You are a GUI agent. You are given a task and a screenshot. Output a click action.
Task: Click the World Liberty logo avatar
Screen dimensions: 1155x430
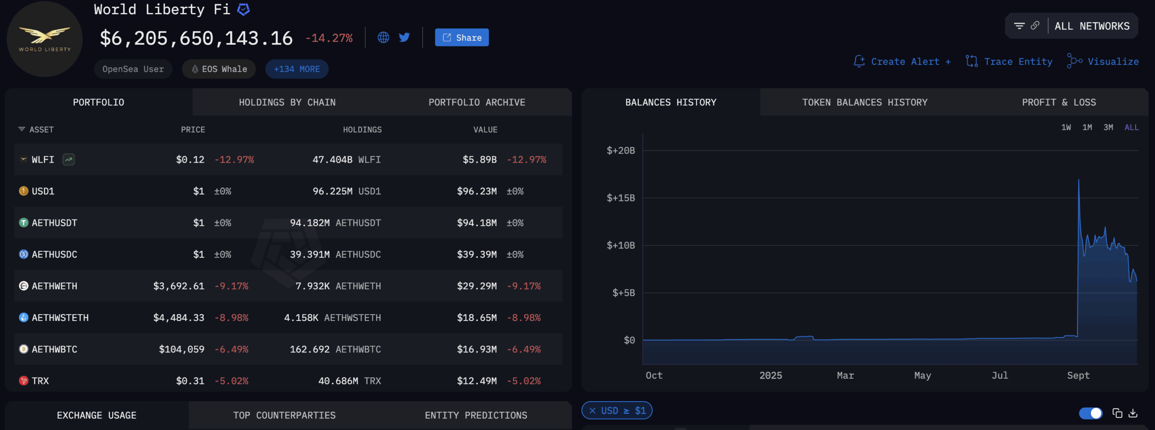tap(45, 39)
